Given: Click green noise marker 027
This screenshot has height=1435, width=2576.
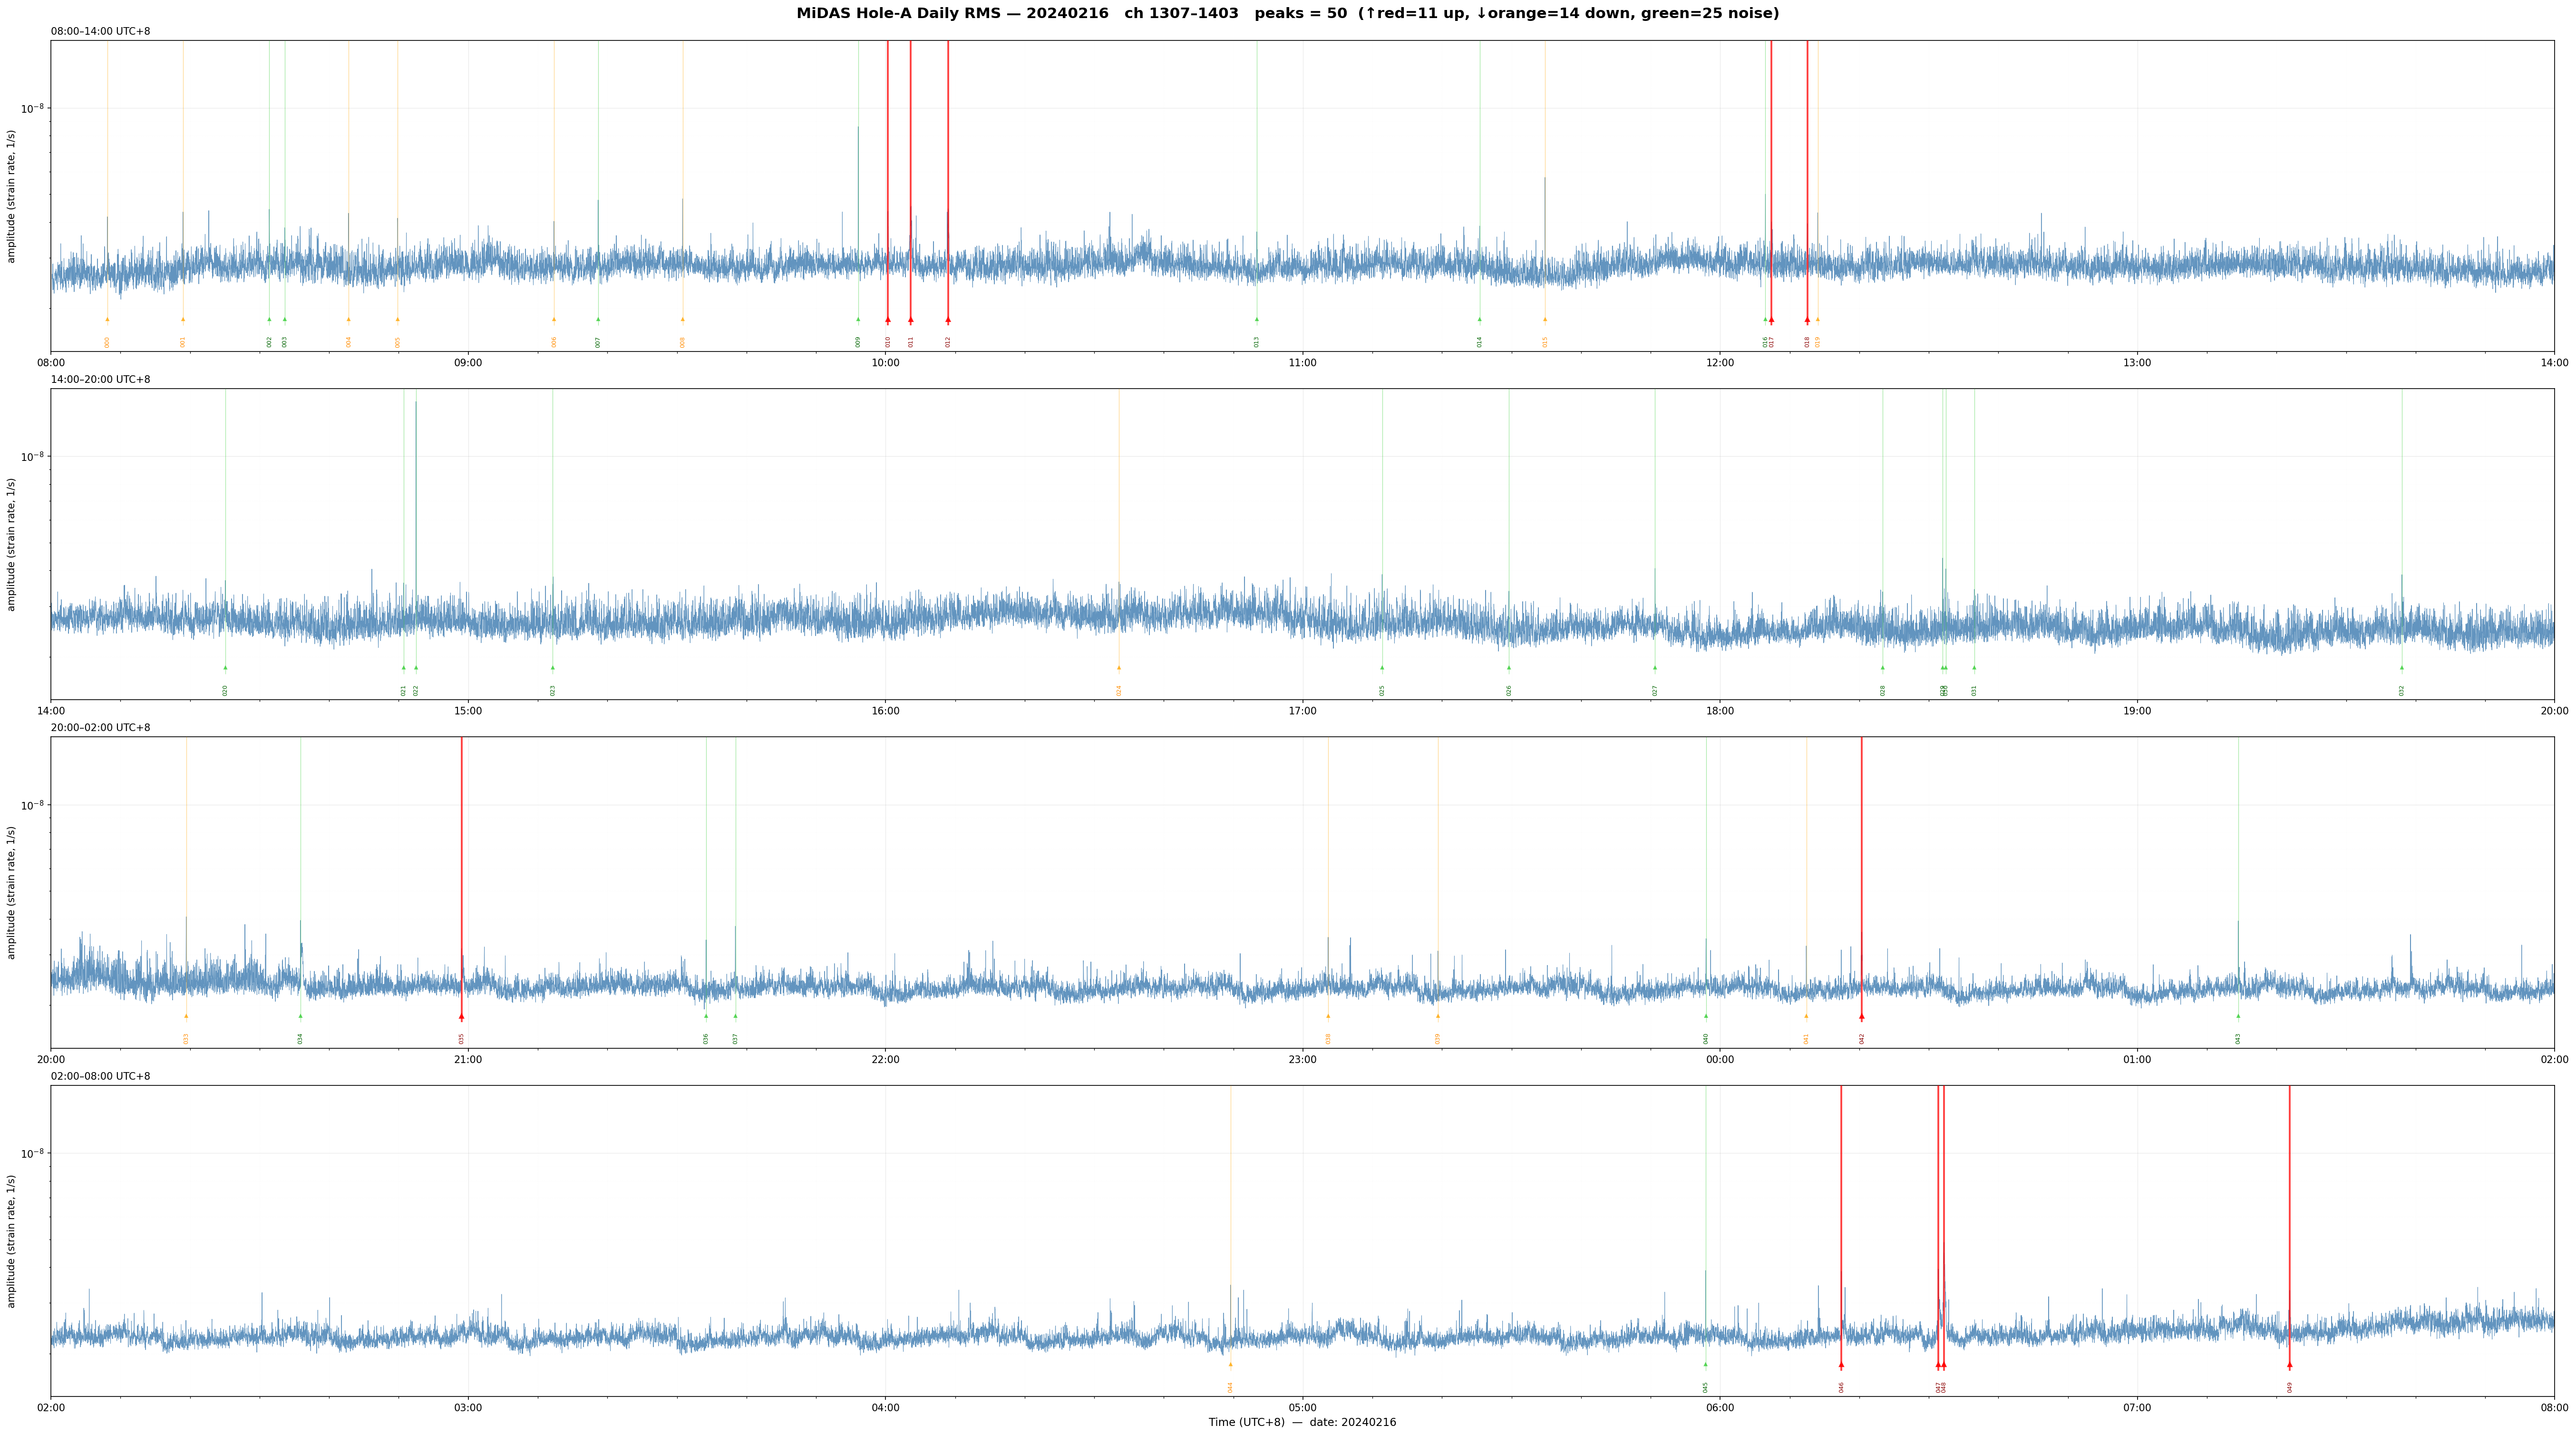Looking at the screenshot, I should 1655,668.
